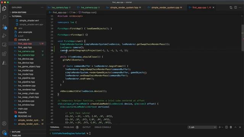Open lve_pipeline.hpp in the explorer
Viewport: 244px width, 137px height.
point(26,82)
